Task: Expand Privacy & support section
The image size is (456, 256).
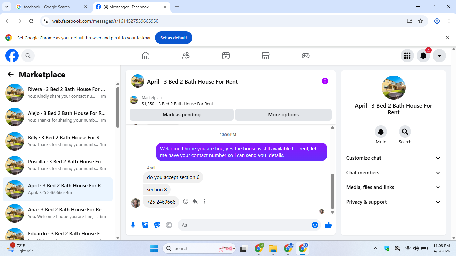Action: [393, 202]
